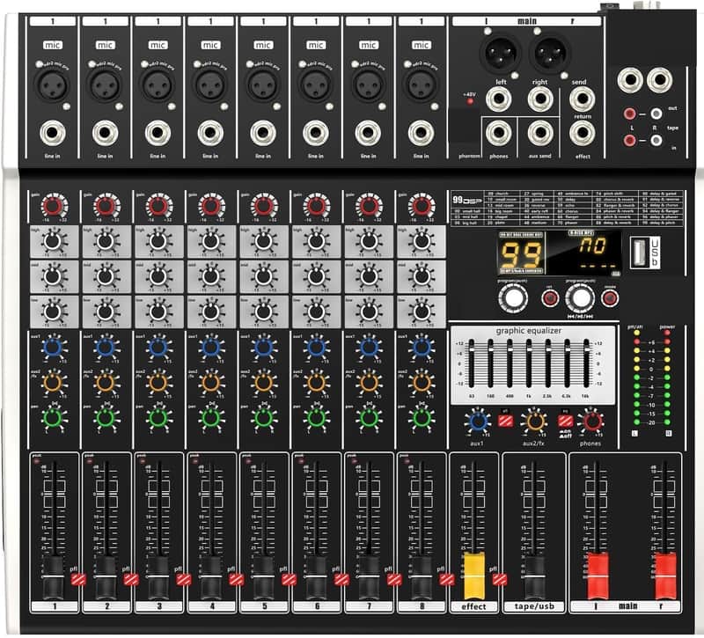Click the tape in right RCA jack
This screenshot has width=704, height=638.
point(656,141)
